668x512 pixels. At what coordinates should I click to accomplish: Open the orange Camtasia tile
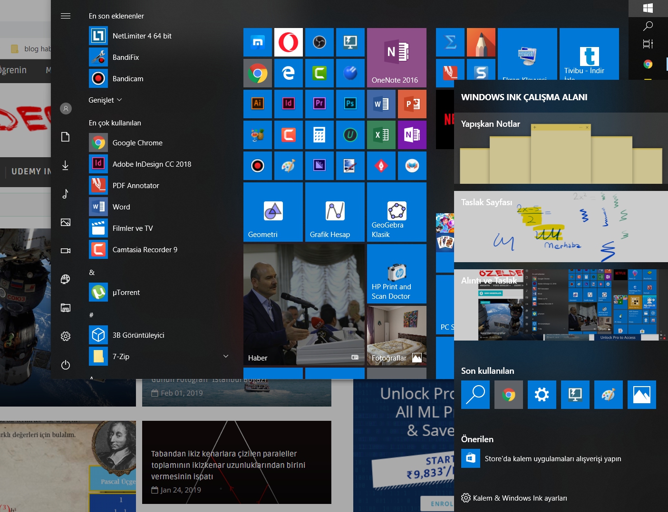[x=289, y=135]
